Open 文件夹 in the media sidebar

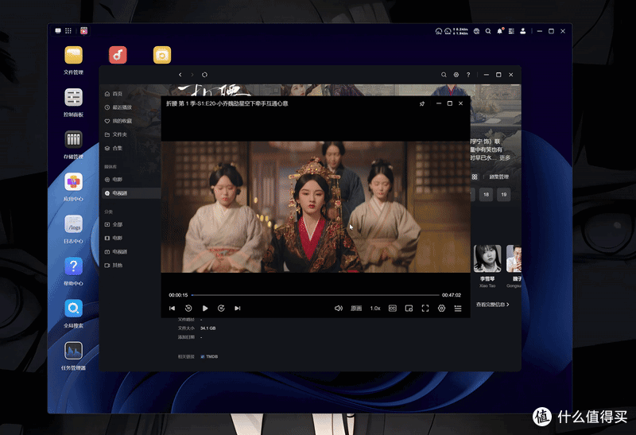[130, 134]
